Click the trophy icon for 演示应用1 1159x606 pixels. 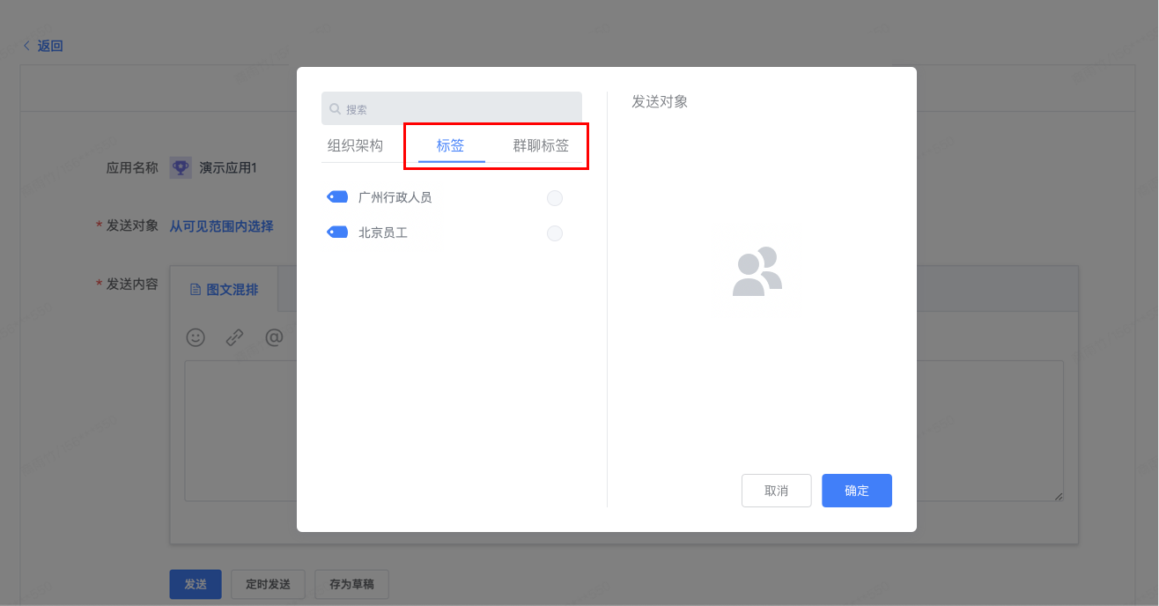tap(181, 167)
